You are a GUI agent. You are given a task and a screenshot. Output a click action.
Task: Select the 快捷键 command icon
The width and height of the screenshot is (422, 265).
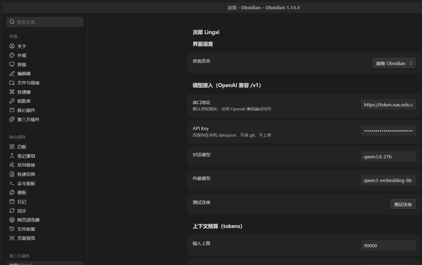point(12,92)
